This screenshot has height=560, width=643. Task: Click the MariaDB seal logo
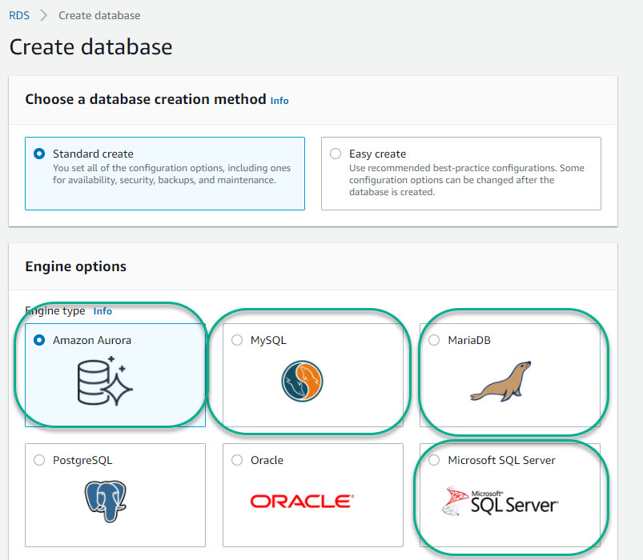pyautogui.click(x=500, y=381)
